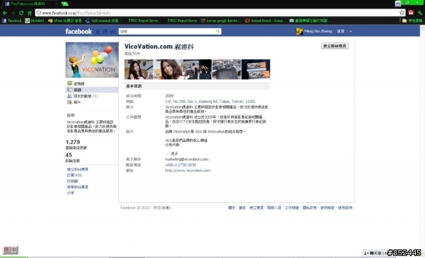Open the About (關於) footer link
This screenshot has height=258, width=425.
coord(232,208)
